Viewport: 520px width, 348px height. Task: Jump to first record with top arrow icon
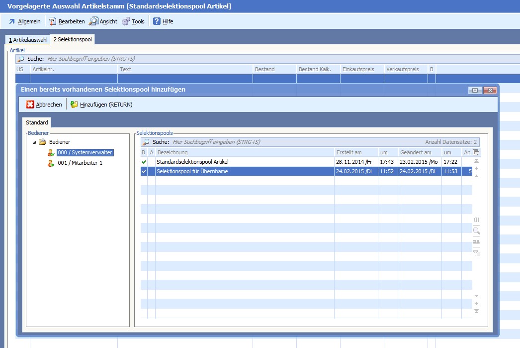tap(476, 161)
